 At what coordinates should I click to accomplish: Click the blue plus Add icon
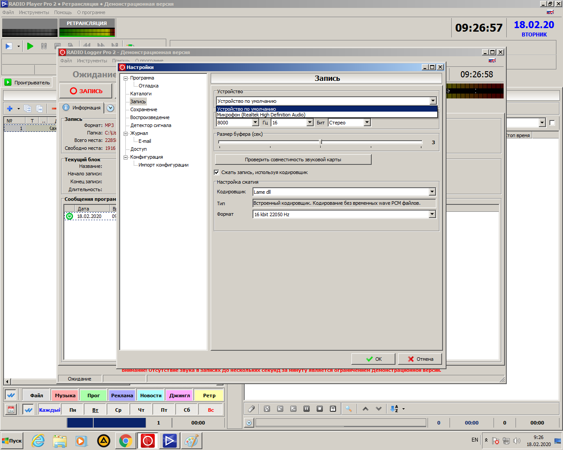pos(10,108)
